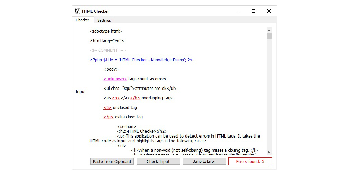The height and width of the screenshot is (176, 353).
Task: Click the red </b> overlapping tag
Action: click(x=135, y=98)
